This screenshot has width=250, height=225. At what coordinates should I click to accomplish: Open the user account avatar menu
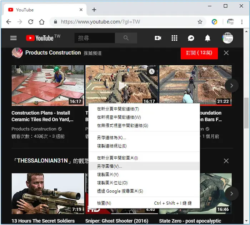click(227, 38)
